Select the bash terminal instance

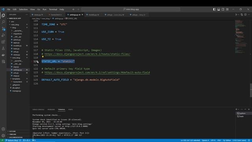pyautogui.click(x=244, y=116)
